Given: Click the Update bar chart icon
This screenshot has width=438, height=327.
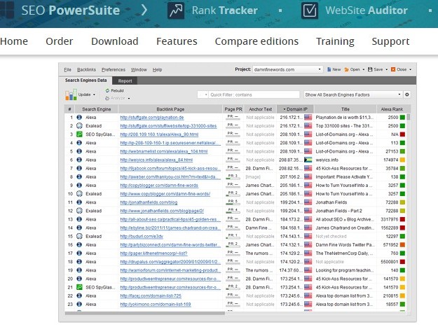Looking at the screenshot, I should [x=71, y=95].
